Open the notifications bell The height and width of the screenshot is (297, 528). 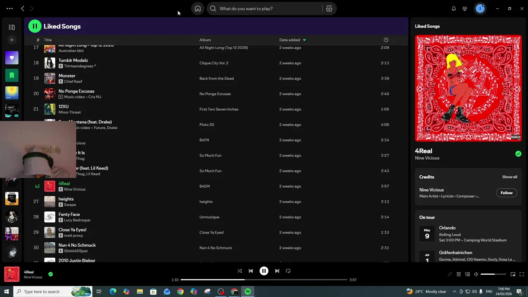click(x=454, y=9)
